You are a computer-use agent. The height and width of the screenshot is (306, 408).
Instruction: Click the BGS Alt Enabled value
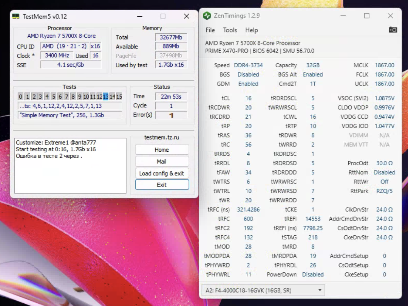click(x=313, y=75)
